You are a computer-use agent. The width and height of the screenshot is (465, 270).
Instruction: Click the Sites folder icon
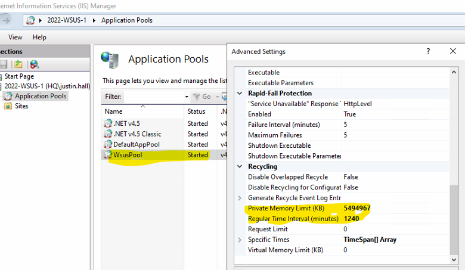click(8, 106)
